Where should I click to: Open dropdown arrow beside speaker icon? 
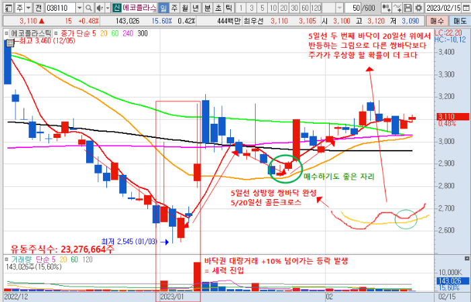(108, 8)
